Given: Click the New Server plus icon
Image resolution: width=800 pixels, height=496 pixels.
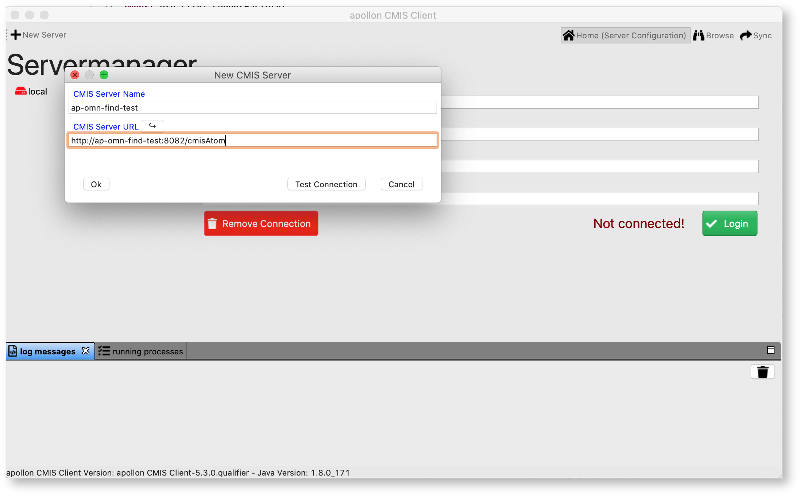Looking at the screenshot, I should (15, 35).
